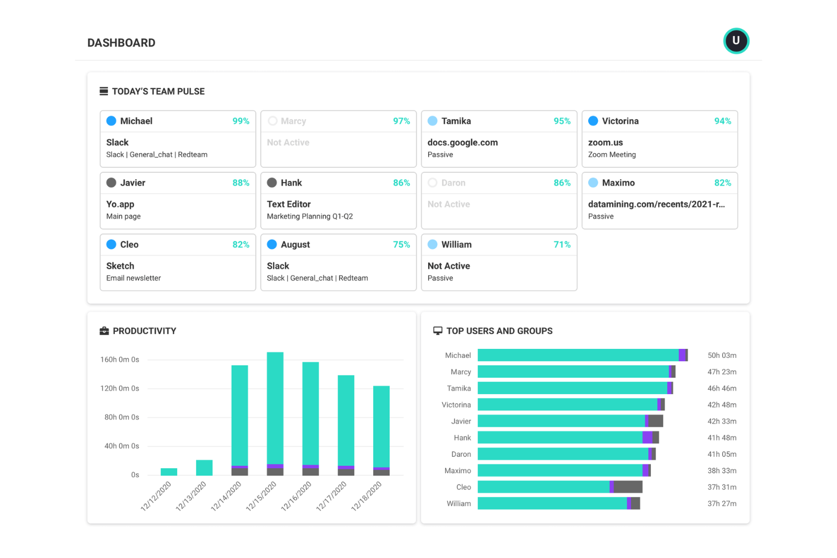
Task: Click the 12/18/2020 date axis label
Action: pyautogui.click(x=366, y=496)
